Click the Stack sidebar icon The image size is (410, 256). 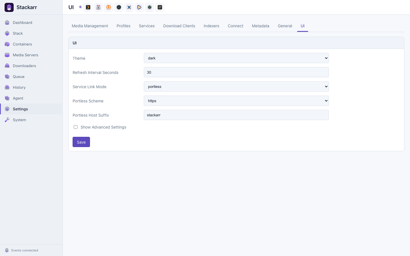click(x=7, y=33)
